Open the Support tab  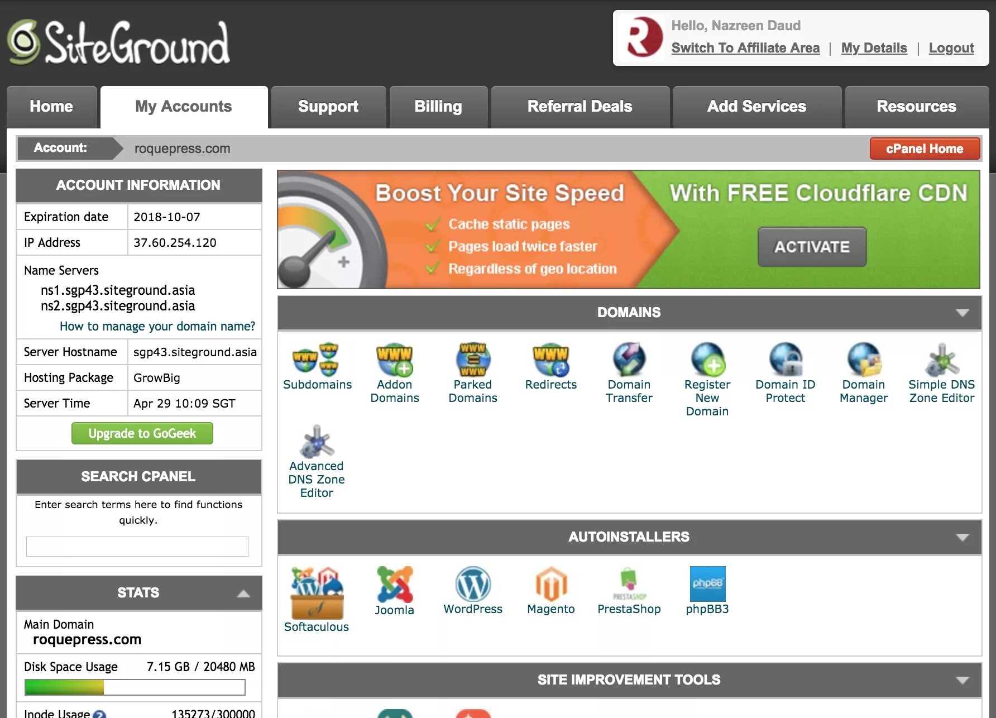point(328,107)
